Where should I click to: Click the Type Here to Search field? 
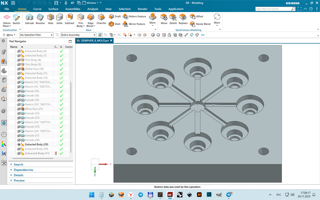273,9
